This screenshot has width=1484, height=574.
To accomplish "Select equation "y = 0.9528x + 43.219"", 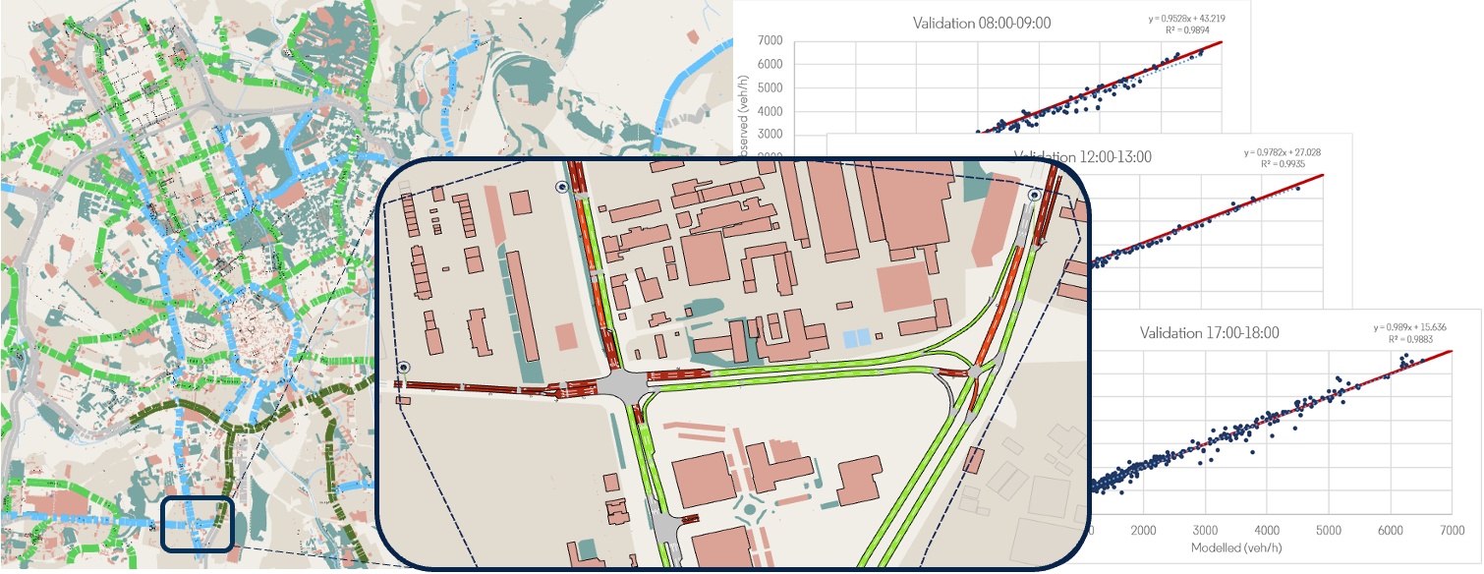I will click(1188, 19).
